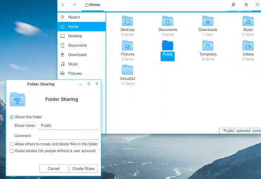
Task: Click the "13 items" label under VirtualDJ
Action: click(x=128, y=84)
